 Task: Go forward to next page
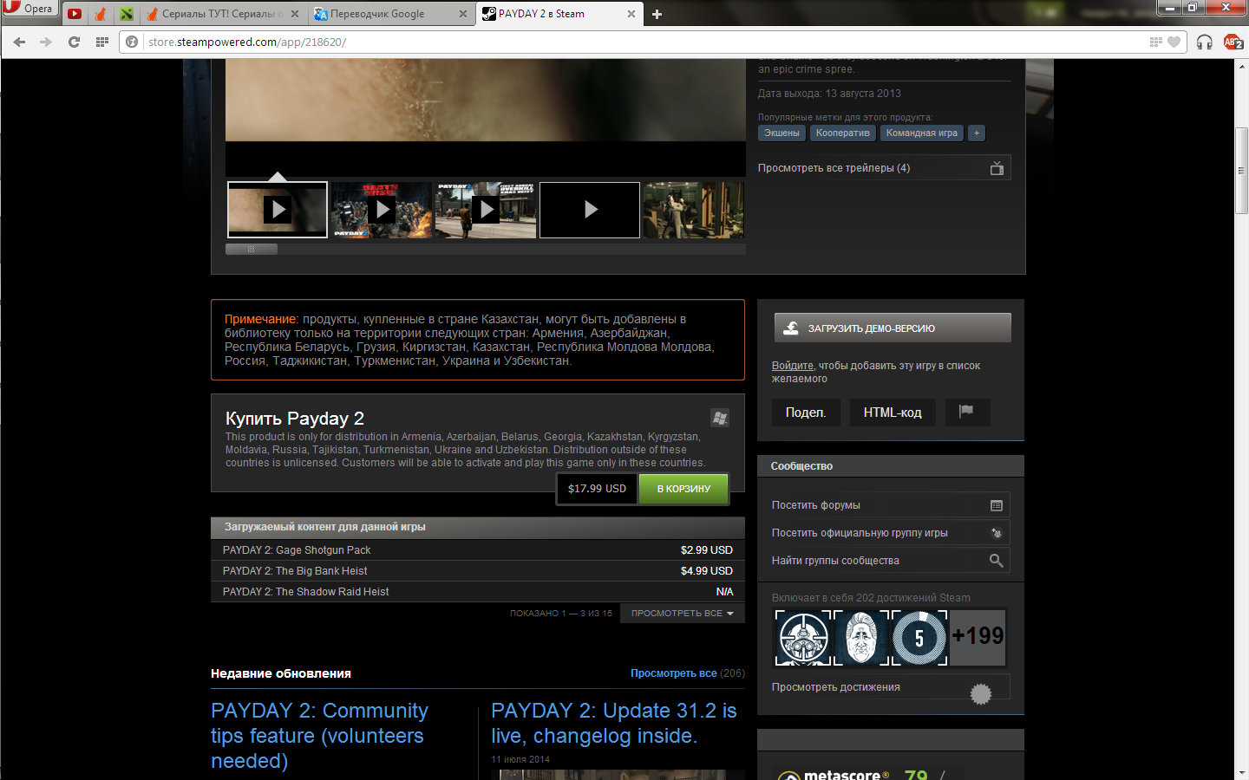(x=46, y=42)
